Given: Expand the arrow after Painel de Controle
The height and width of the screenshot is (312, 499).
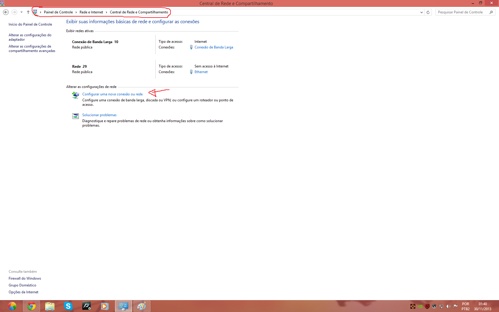Looking at the screenshot, I should pos(76,12).
